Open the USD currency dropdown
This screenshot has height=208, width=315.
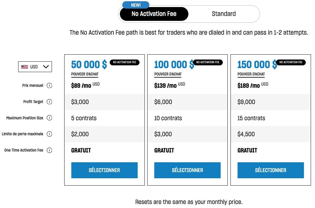pyautogui.click(x=35, y=67)
